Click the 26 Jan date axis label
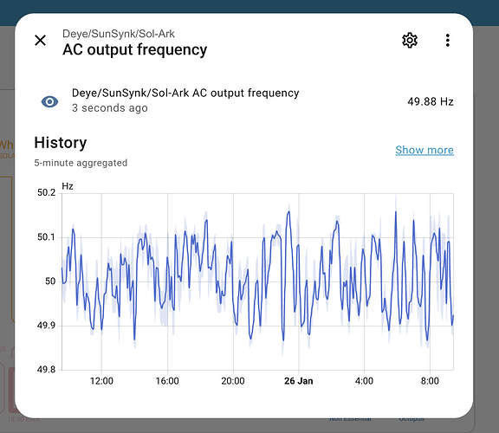This screenshot has width=499, height=433. tap(299, 381)
